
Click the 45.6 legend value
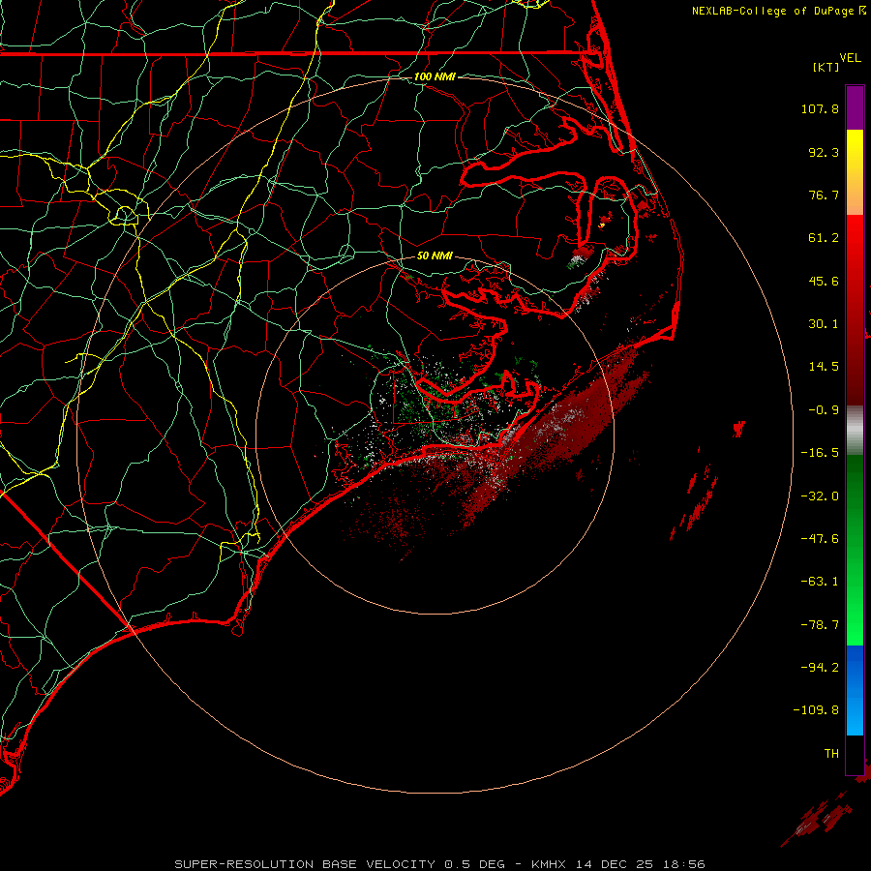(824, 281)
